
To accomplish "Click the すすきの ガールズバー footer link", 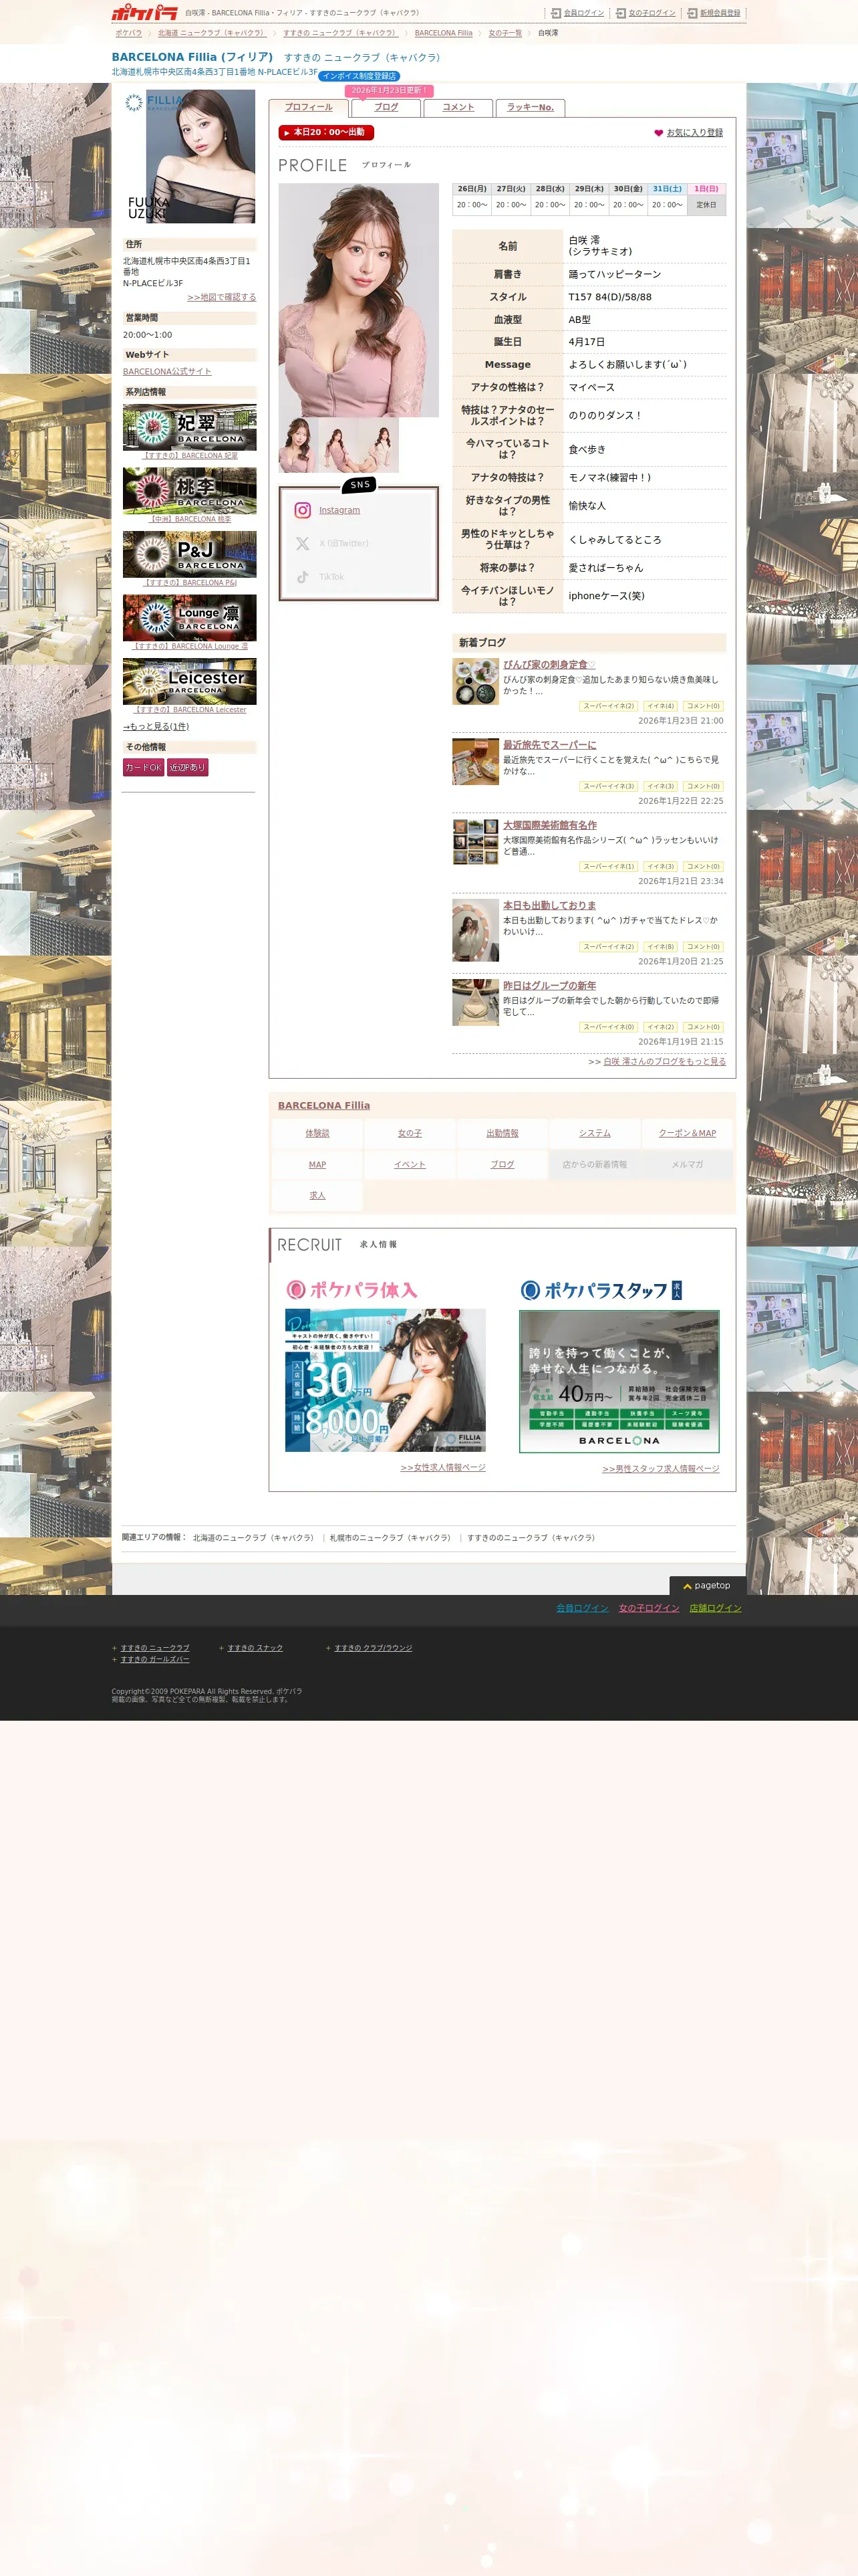I will 155,1660.
